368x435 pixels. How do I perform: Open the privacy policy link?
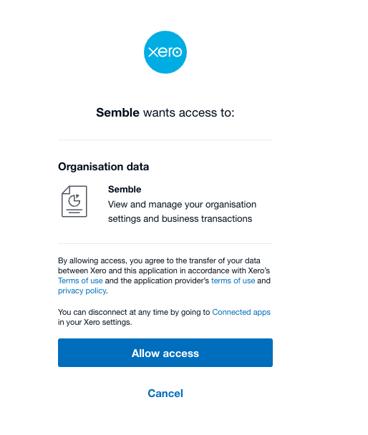(x=82, y=290)
